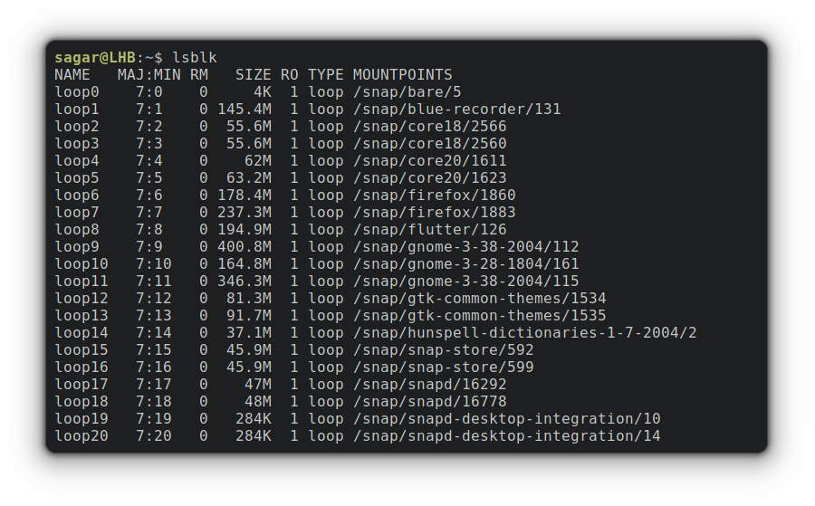
Task: Select the 400.8M size entry
Action: click(244, 246)
